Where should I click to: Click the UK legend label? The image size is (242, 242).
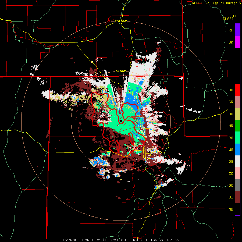coord(231,42)
